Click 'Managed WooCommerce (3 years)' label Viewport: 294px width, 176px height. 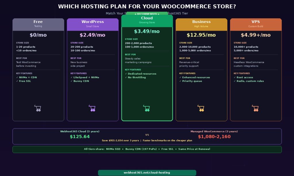click(x=214, y=132)
